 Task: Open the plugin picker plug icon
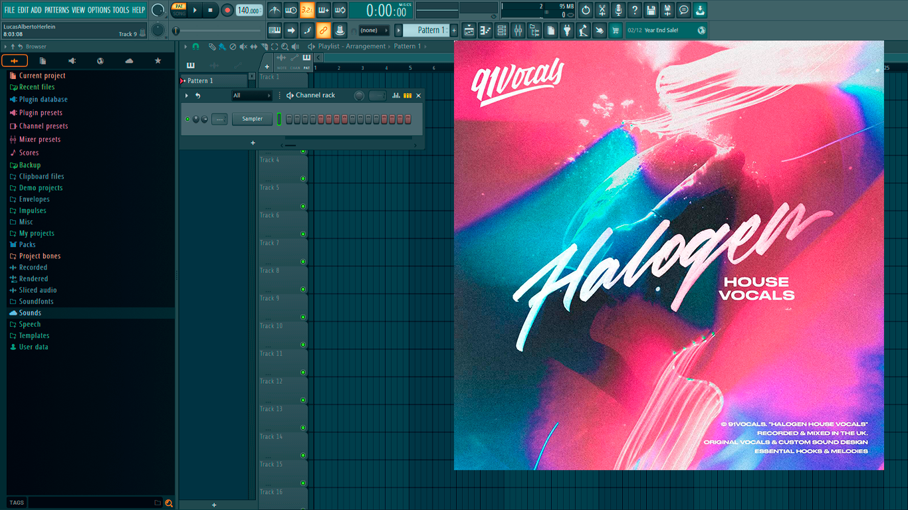point(567,30)
